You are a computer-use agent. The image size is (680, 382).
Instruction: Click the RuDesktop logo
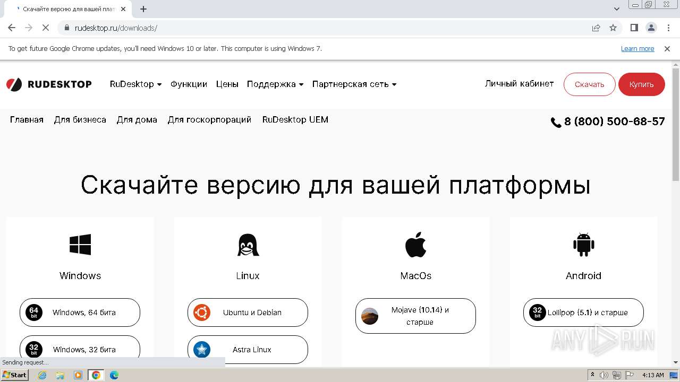click(49, 84)
